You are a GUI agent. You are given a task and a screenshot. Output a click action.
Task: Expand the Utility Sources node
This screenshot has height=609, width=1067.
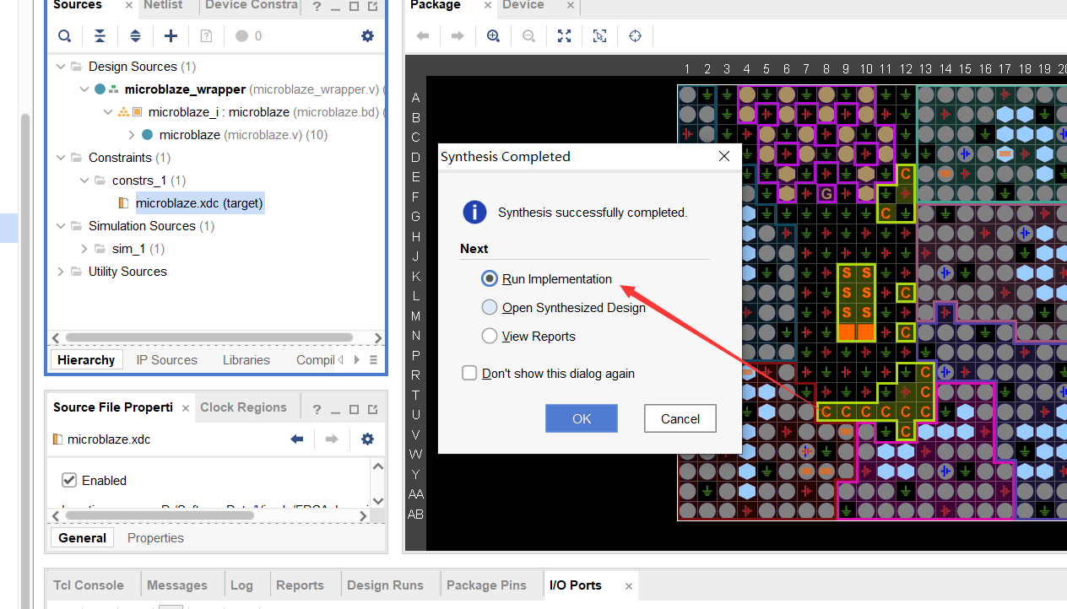60,272
